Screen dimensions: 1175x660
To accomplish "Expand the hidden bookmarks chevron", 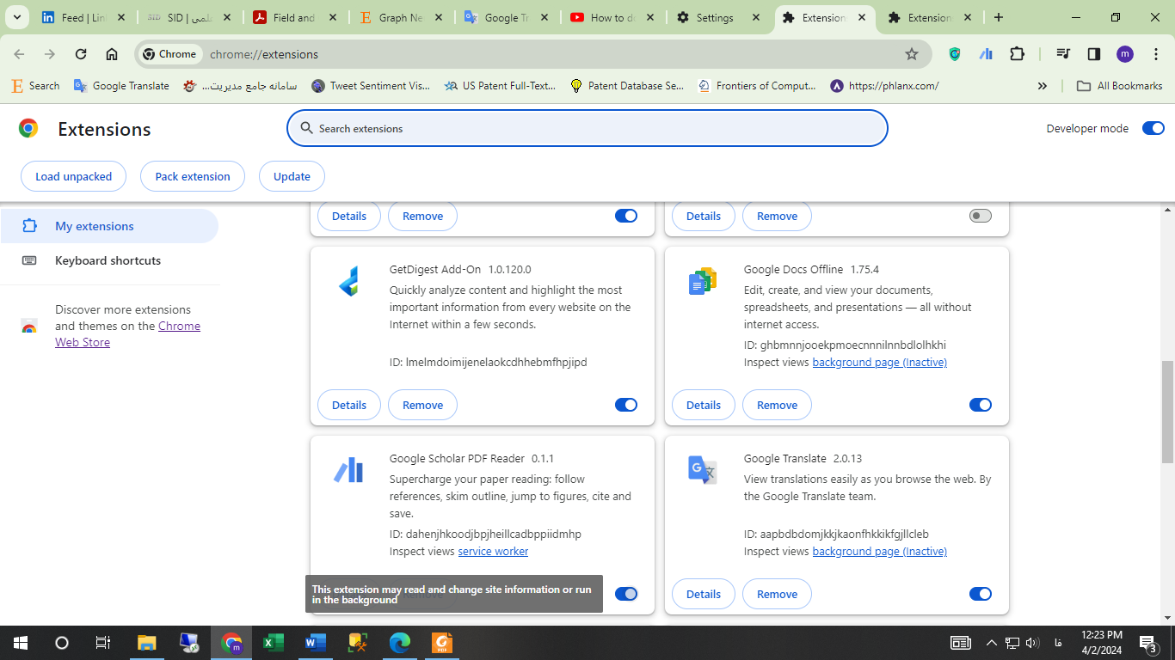I will 1043,86.
